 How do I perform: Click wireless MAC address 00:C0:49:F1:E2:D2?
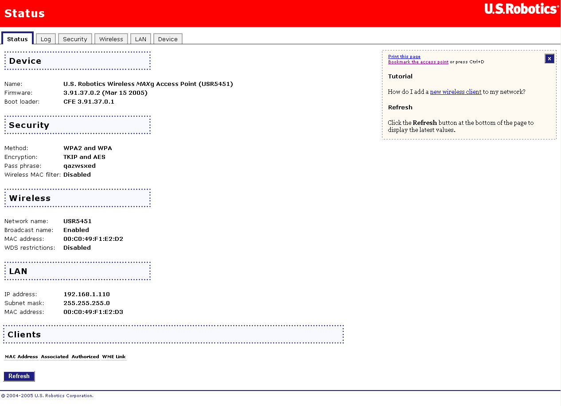coord(93,239)
